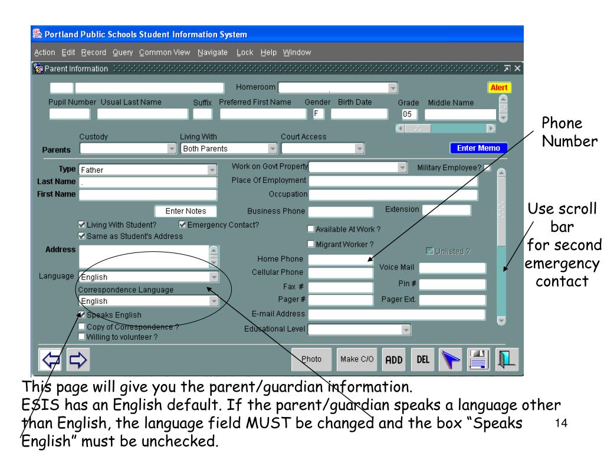This screenshot has height=453, width=604.
Task: Click the E-mail Address field
Action: (x=397, y=314)
